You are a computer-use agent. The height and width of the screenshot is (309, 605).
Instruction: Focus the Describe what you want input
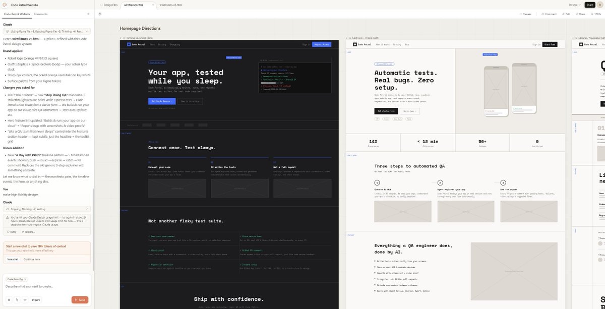(46, 286)
